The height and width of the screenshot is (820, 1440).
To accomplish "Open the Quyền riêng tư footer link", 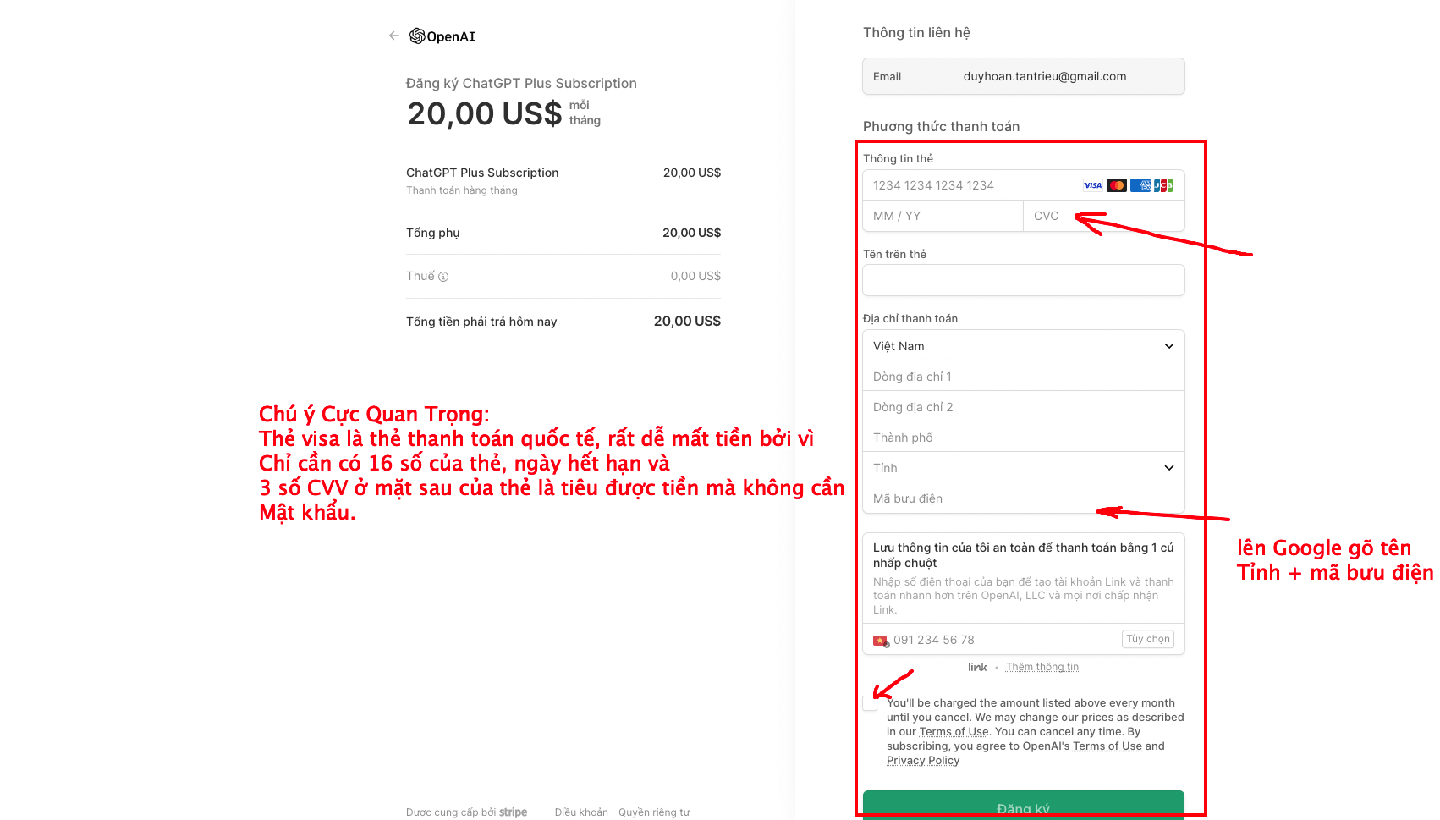I will click(654, 812).
